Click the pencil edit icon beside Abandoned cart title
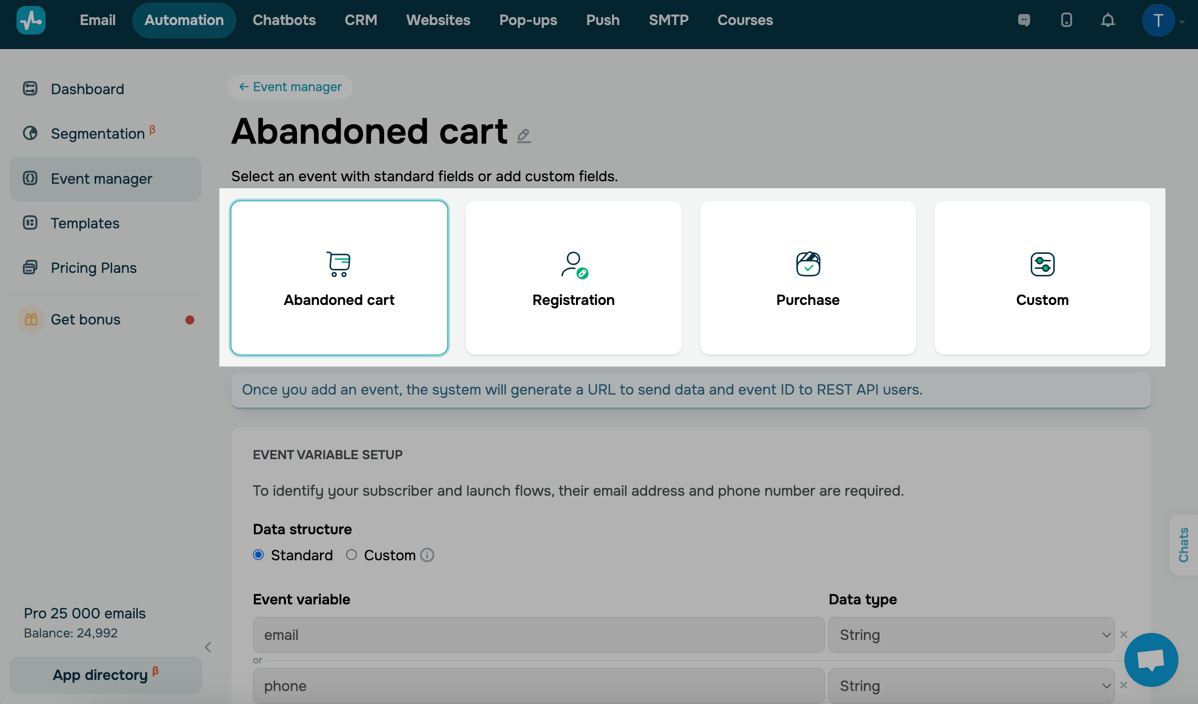The width and height of the screenshot is (1198, 704). pyautogui.click(x=524, y=135)
